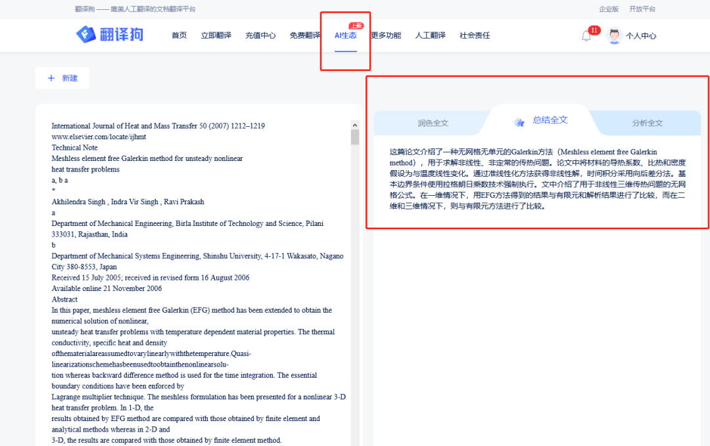The image size is (710, 446).
Task: Click the www.elsevier.com/locate/ijhmt text line
Action: (99, 137)
